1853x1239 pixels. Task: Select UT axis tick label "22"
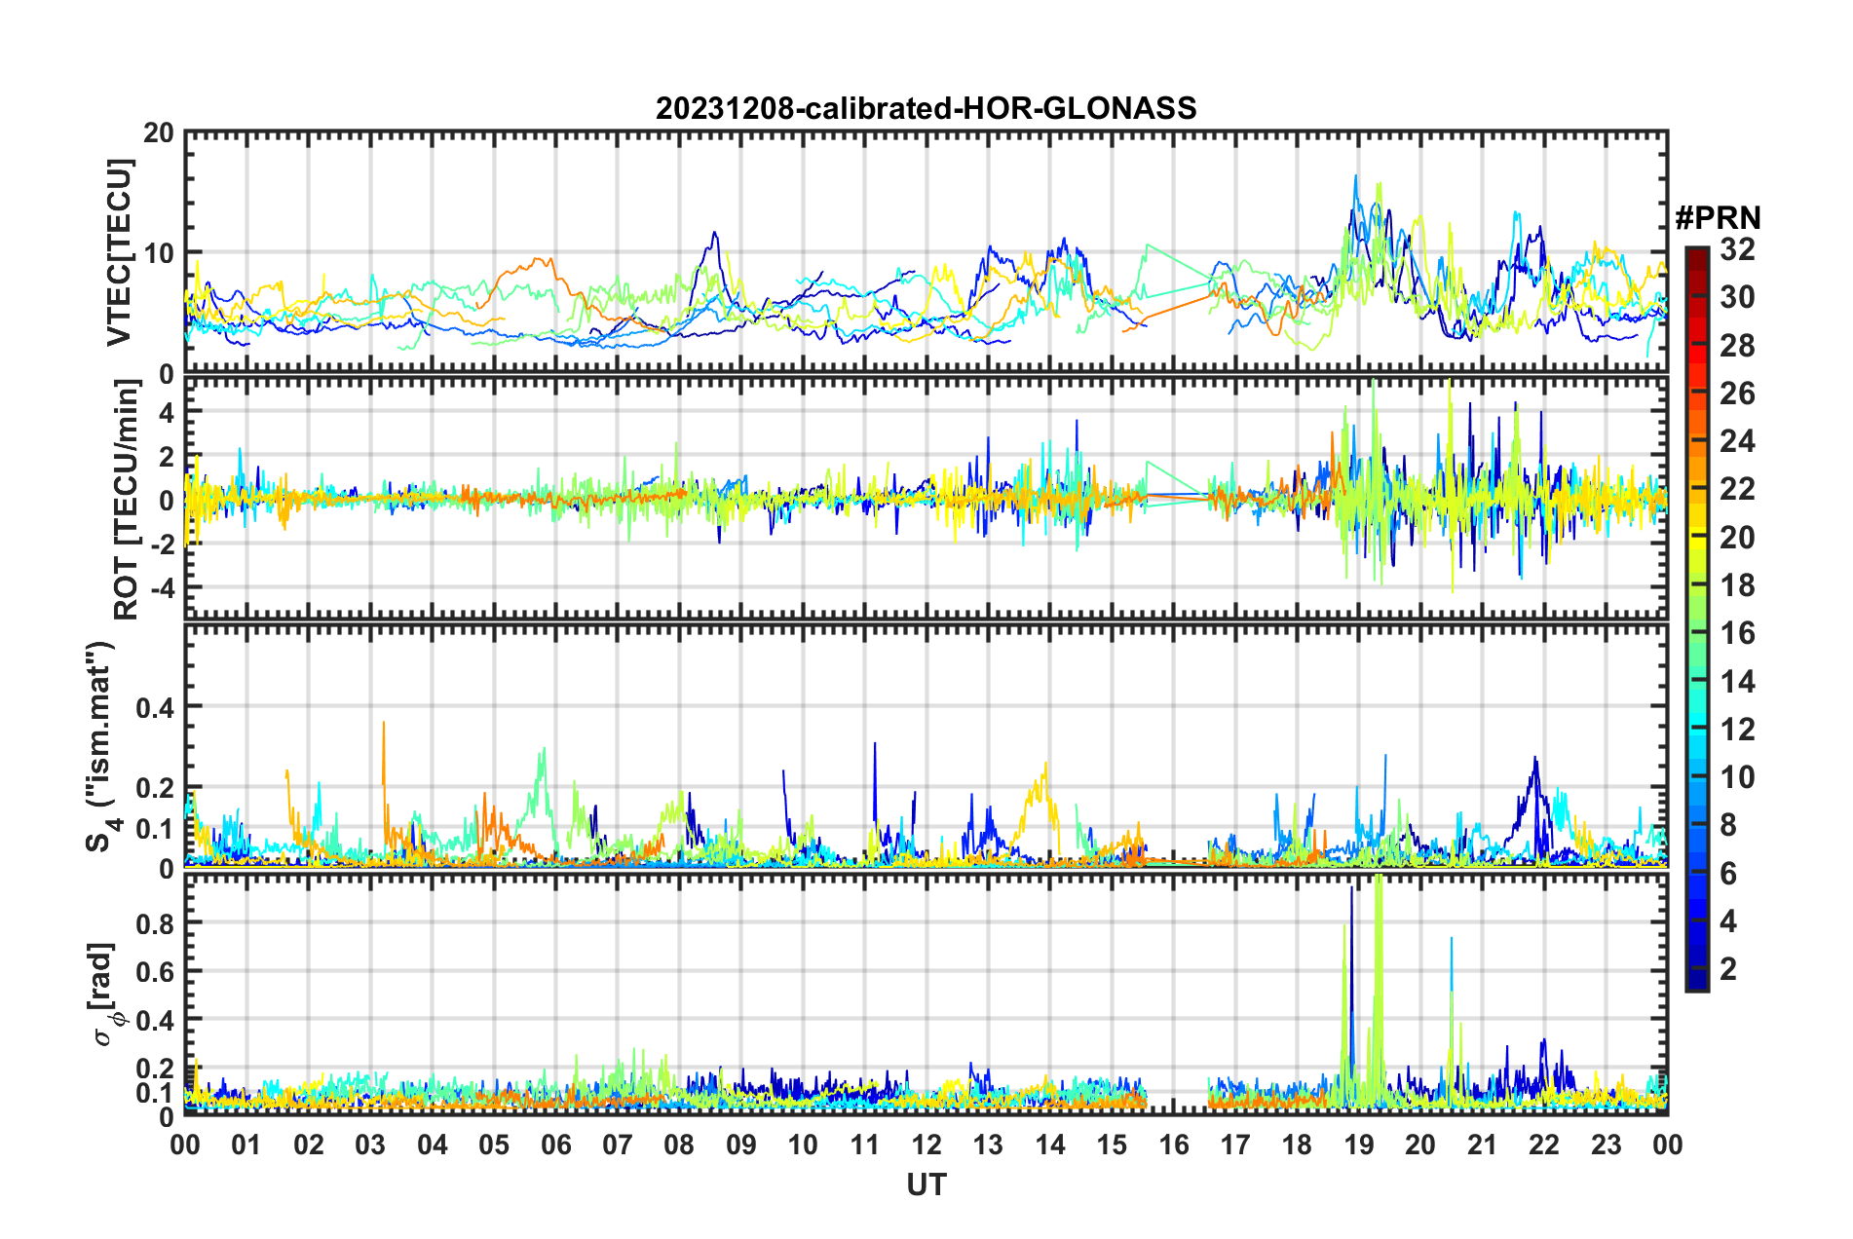1544,1145
